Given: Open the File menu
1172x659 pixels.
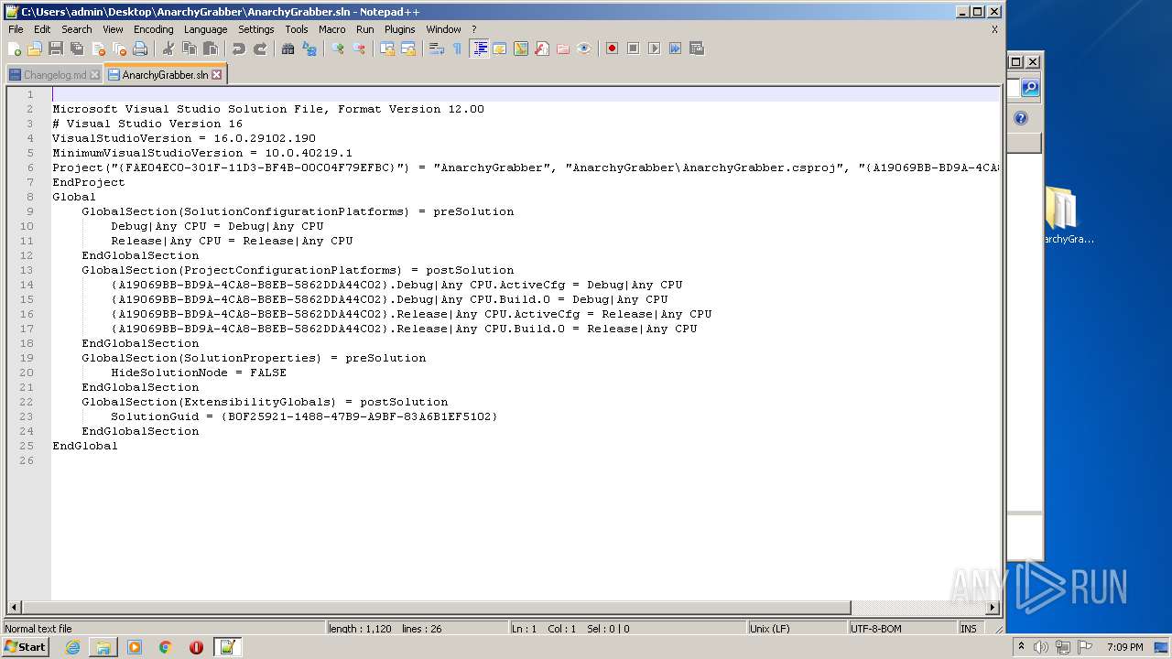Looking at the screenshot, I should point(16,29).
